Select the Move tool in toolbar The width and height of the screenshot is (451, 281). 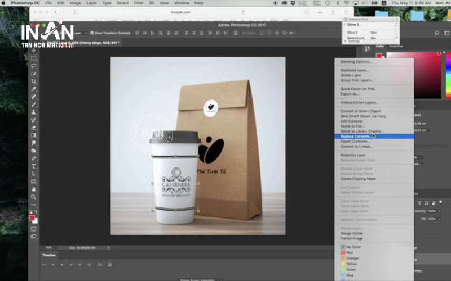[x=34, y=51]
